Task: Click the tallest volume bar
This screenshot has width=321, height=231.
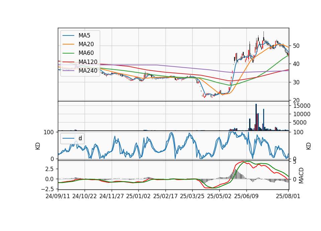Action: coord(256,117)
